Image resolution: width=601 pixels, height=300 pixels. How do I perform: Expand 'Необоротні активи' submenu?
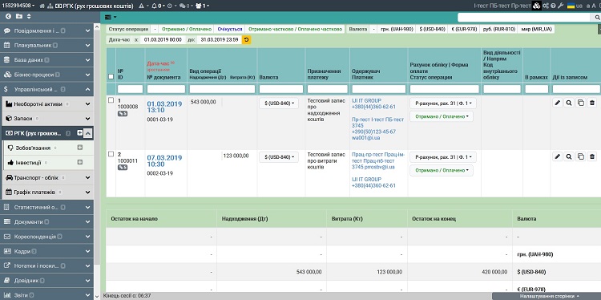tap(47, 104)
